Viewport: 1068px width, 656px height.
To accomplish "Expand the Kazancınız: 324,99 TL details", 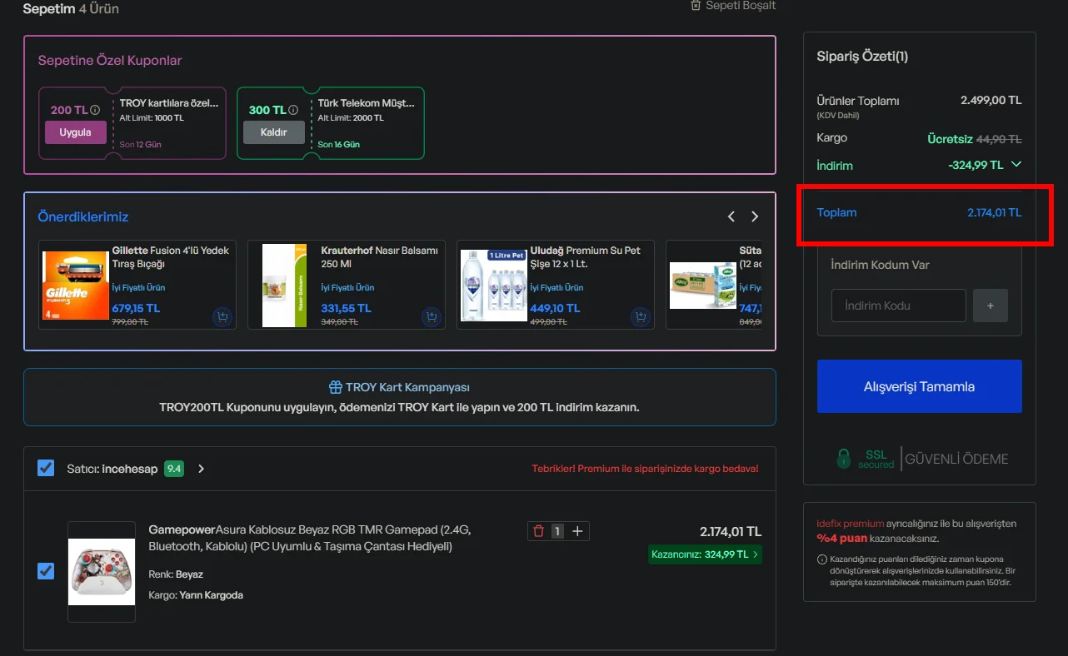I will click(x=705, y=554).
